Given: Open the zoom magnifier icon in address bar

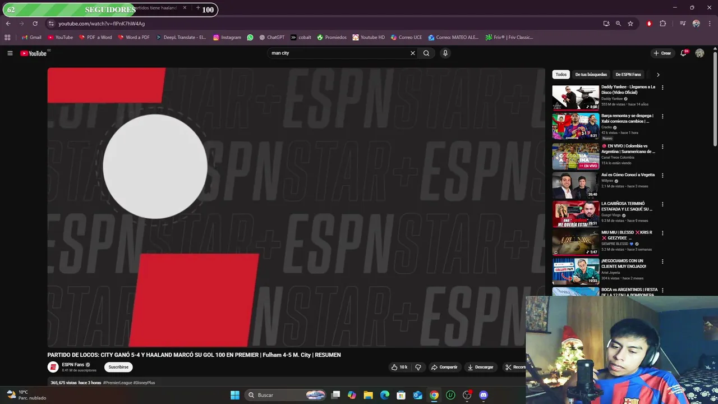Looking at the screenshot, I should tap(618, 24).
